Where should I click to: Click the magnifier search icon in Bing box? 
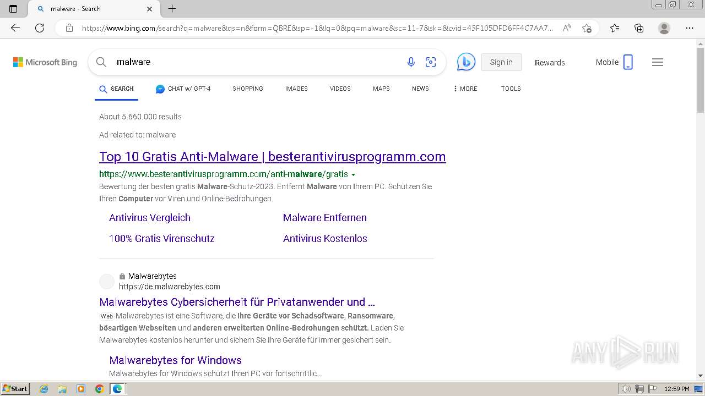pos(101,62)
